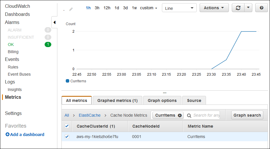The height and width of the screenshot is (149, 270).
Task: Open the custom time range dropdown
Action: pos(149,8)
